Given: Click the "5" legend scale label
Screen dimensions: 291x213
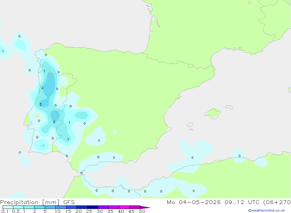Looking at the screenshot, I should [x=45, y=211].
